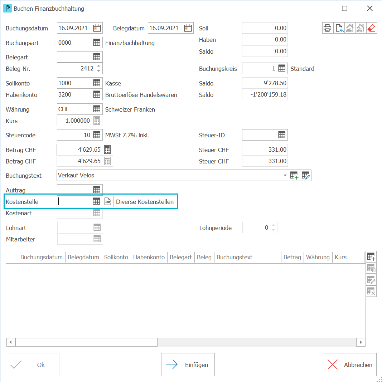This screenshot has width=382, height=382.
Task: Open the calculator for the first Betrag CHF
Action: click(x=107, y=150)
